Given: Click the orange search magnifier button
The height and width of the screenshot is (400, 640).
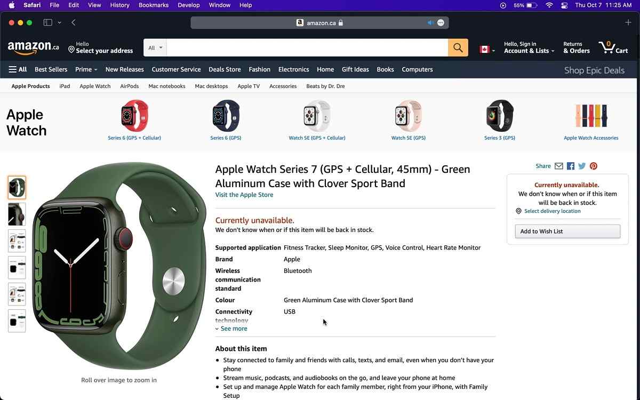Looking at the screenshot, I should [458, 47].
